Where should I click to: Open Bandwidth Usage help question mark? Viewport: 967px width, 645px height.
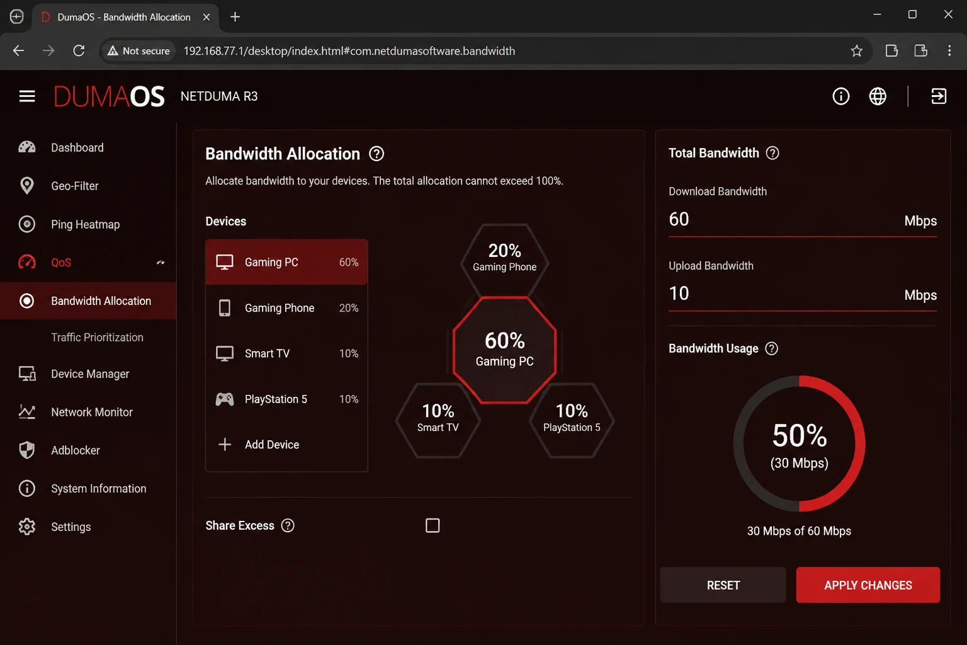[771, 349]
